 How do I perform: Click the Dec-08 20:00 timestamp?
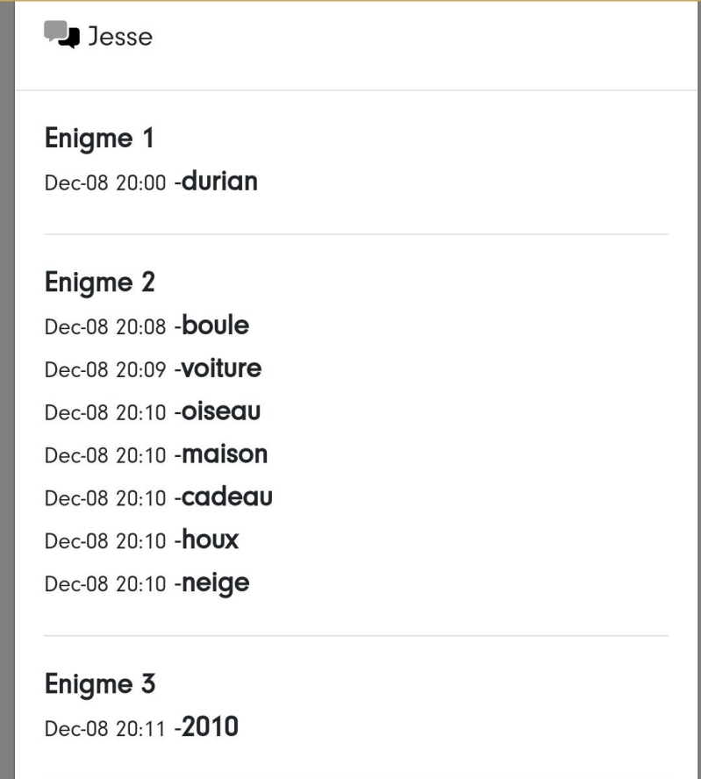click(104, 183)
